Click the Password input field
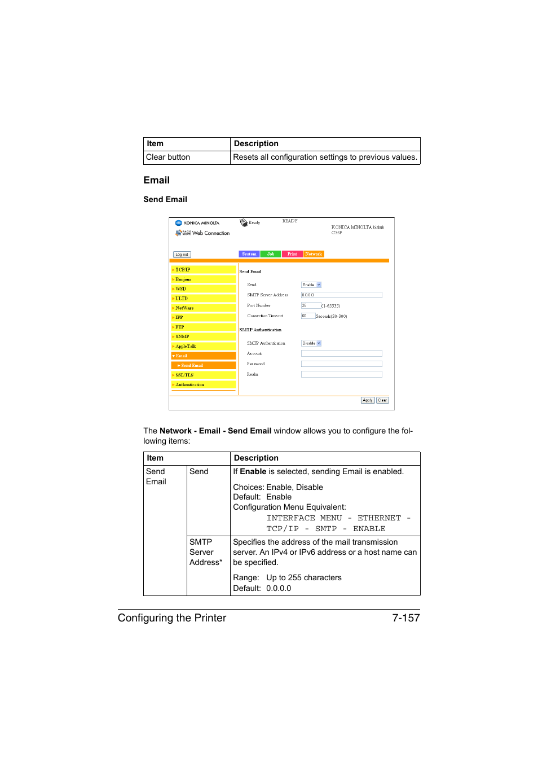This screenshot has height=762, width=538. coord(342,364)
